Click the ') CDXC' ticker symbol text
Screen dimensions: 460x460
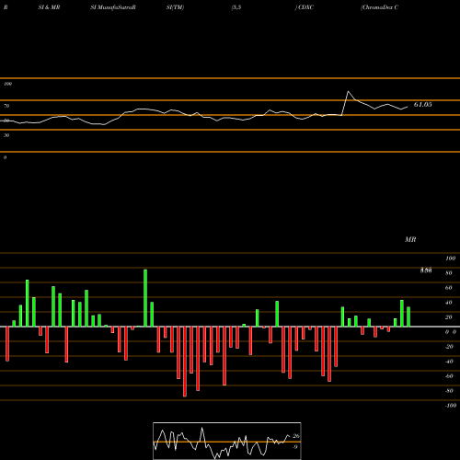click(305, 7)
